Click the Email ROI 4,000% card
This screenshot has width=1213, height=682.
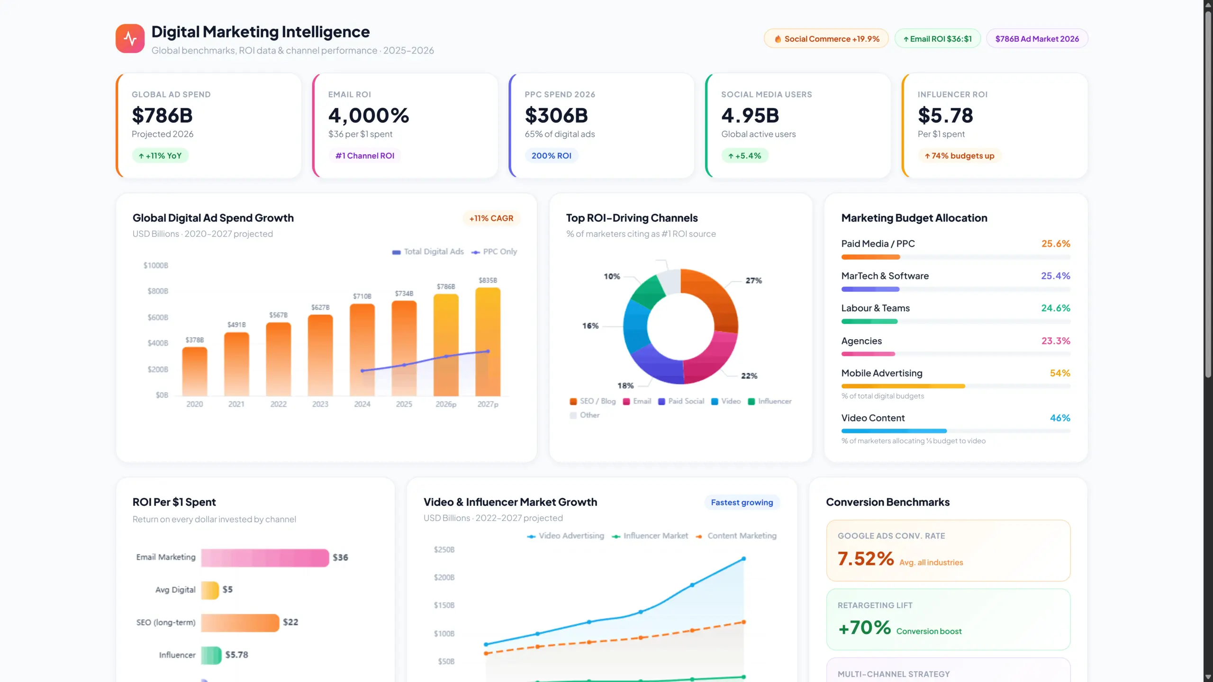[405, 126]
